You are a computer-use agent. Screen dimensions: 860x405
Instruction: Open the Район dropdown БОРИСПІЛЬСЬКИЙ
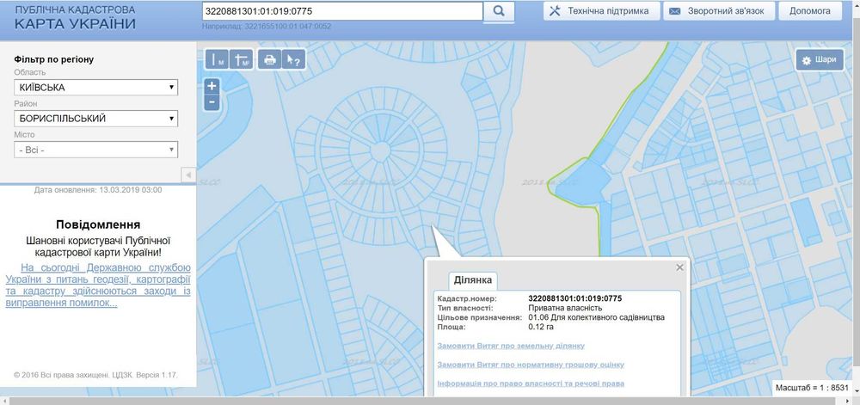point(96,119)
